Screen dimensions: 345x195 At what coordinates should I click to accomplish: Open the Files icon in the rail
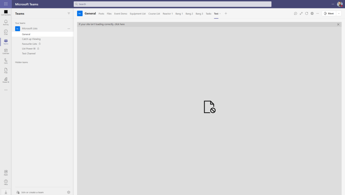(6, 71)
